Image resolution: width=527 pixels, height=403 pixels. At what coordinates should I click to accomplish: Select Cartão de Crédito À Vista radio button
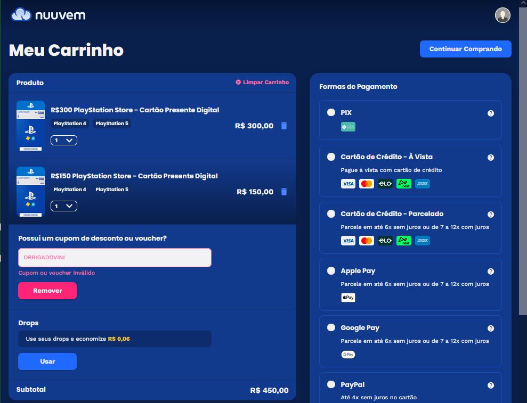(331, 157)
